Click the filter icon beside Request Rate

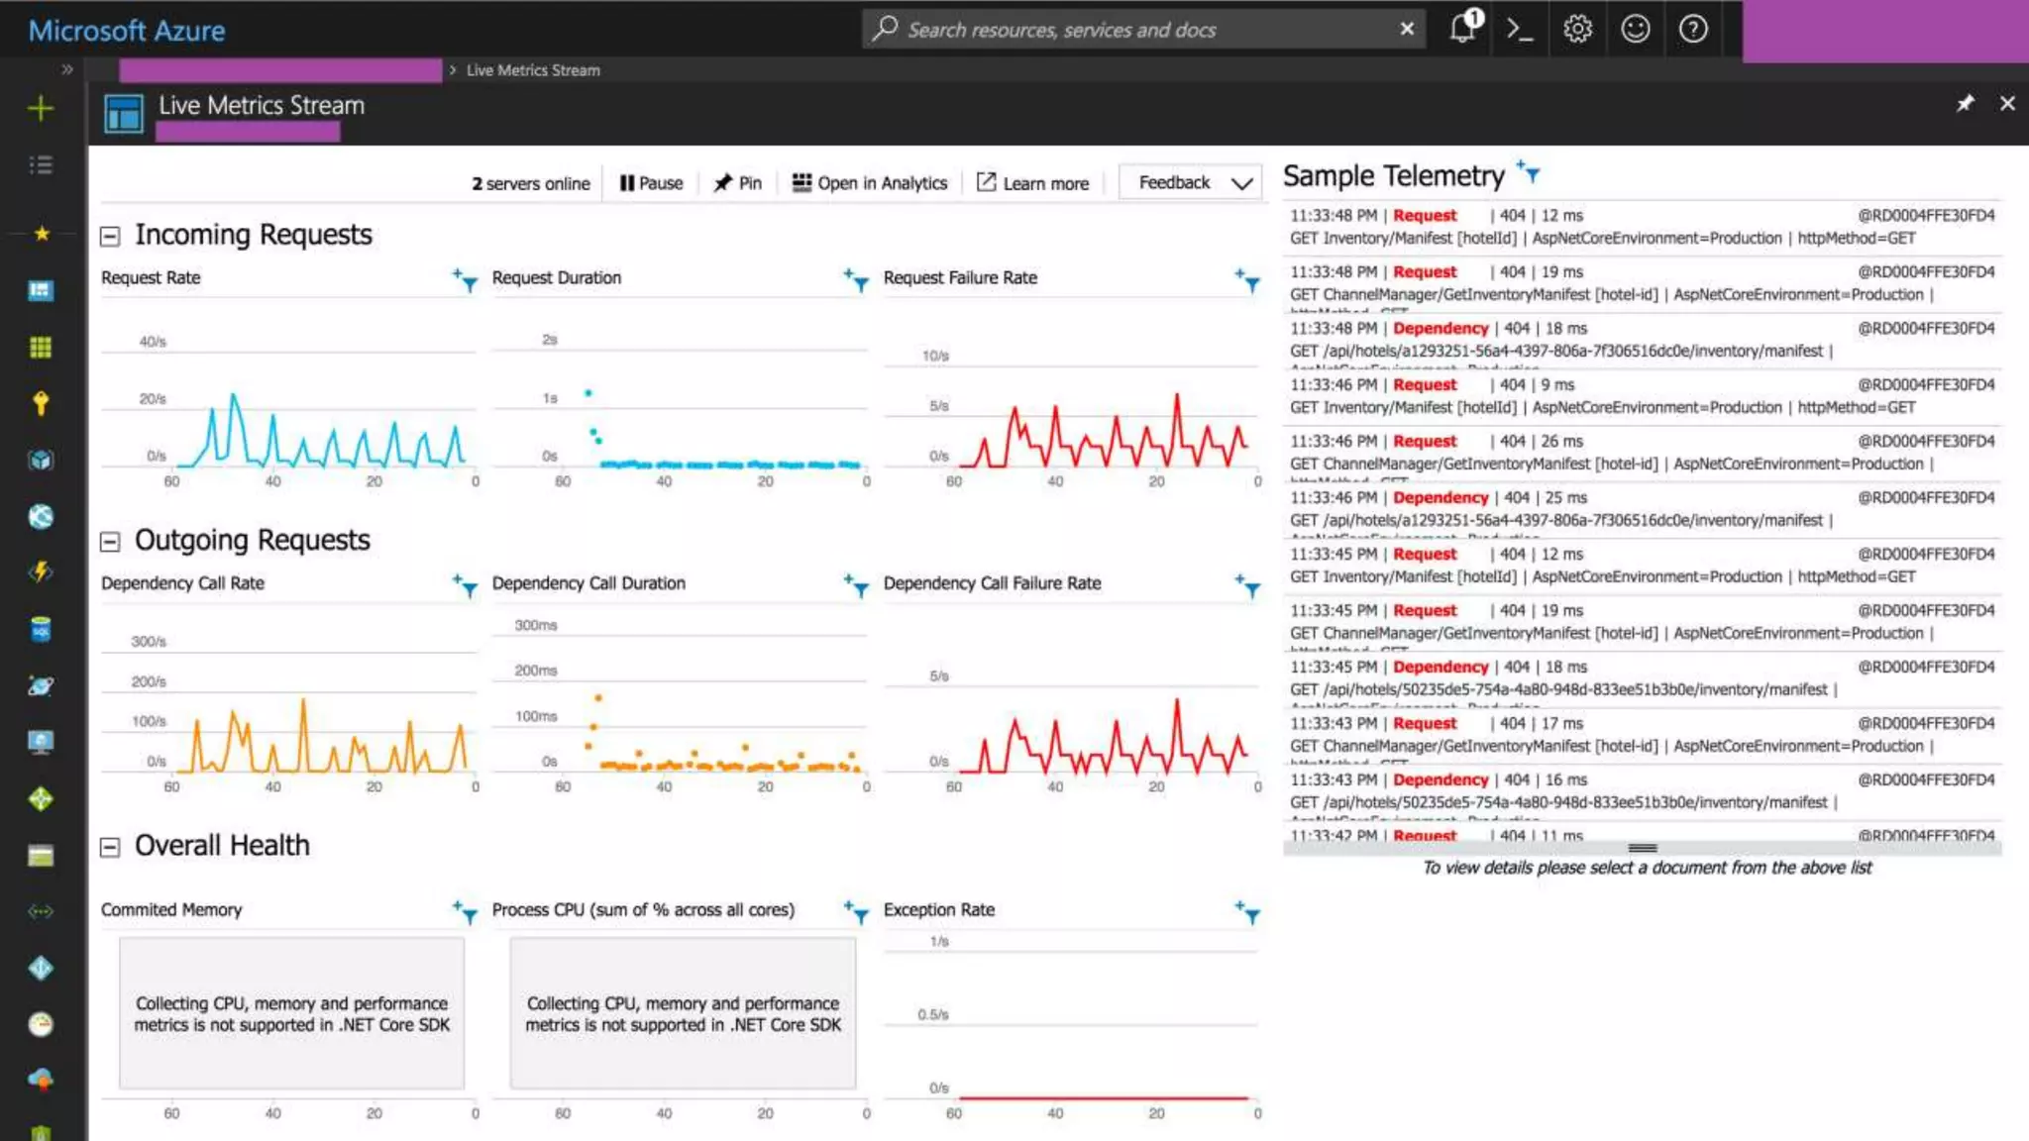click(466, 280)
